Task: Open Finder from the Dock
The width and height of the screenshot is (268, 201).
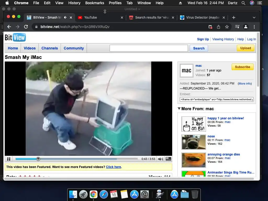Action: 73,194
